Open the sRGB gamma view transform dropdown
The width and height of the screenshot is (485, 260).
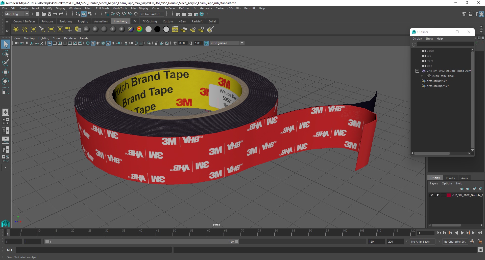point(227,43)
